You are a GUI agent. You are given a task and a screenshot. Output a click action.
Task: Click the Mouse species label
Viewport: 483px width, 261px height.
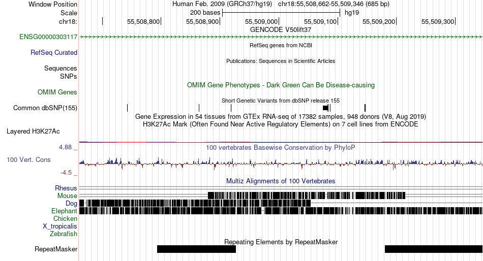click(x=67, y=196)
